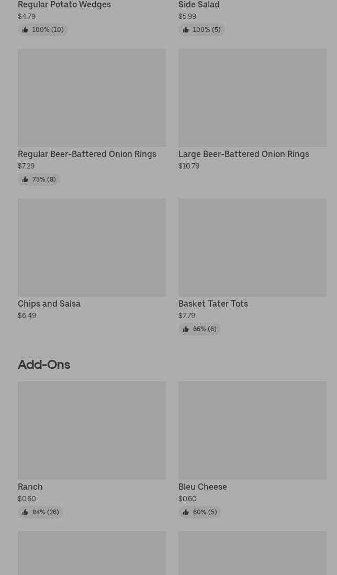This screenshot has height=575, width=337.
Task: Select the Basket Tater Tots image
Action: tap(252, 247)
